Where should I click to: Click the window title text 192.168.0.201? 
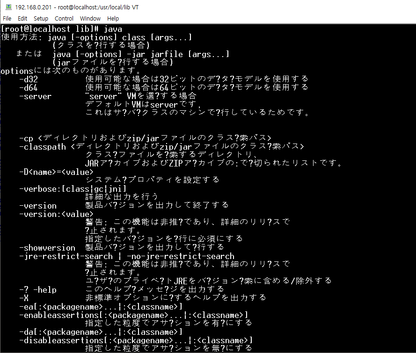pos(33,7)
